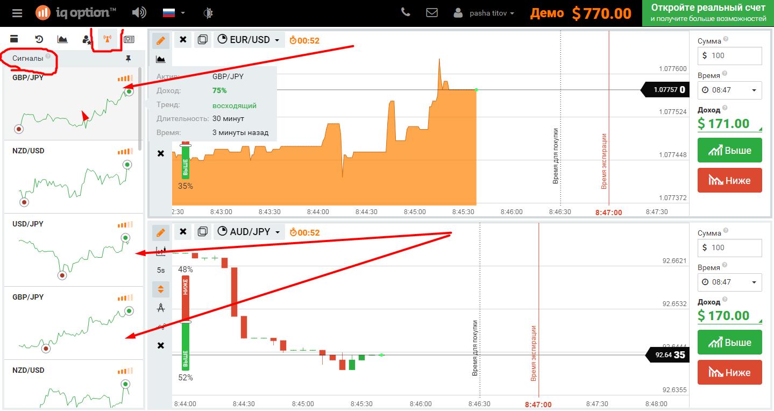
Task: Open the compass drawing tool on AUD/JPY chart
Action: [x=160, y=308]
